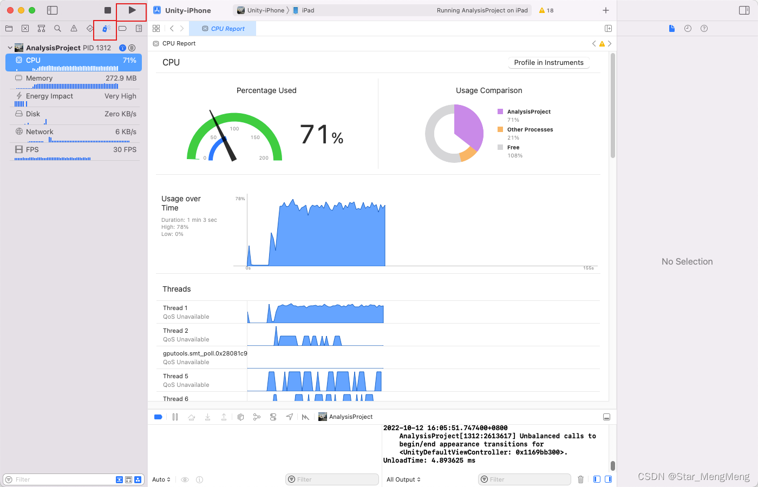Viewport: 758px width, 487px height.
Task: Open the 18 warnings indicator
Action: 546,10
